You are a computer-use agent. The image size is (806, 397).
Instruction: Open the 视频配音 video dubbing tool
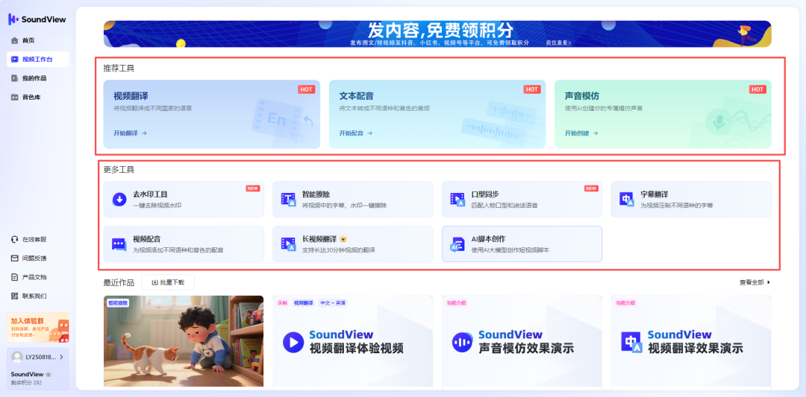184,244
